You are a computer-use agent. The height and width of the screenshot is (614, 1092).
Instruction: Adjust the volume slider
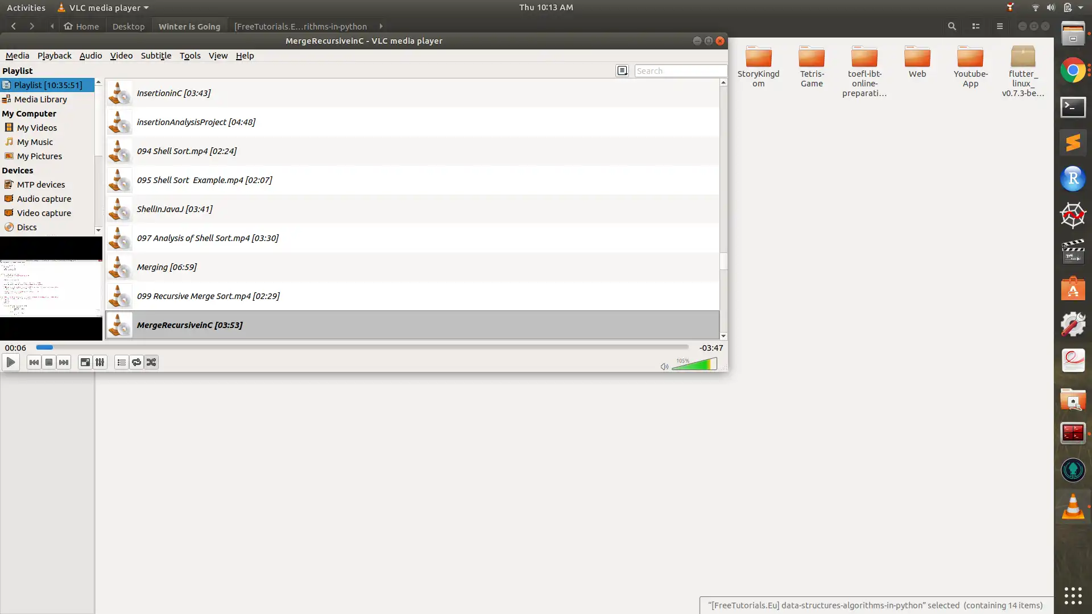coord(694,365)
